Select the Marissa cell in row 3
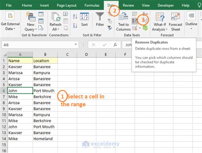Screen dimensions: 202x153 20,73
